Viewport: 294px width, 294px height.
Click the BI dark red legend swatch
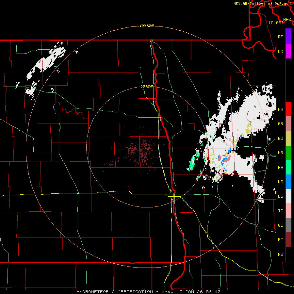(x=288, y=240)
